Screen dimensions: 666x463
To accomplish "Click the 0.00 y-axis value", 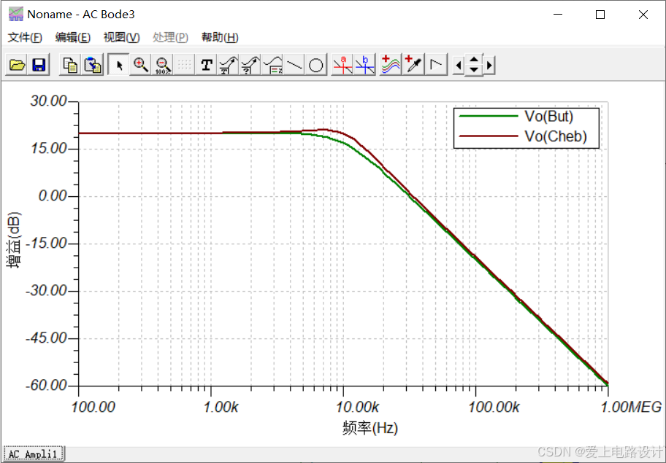I will point(53,196).
